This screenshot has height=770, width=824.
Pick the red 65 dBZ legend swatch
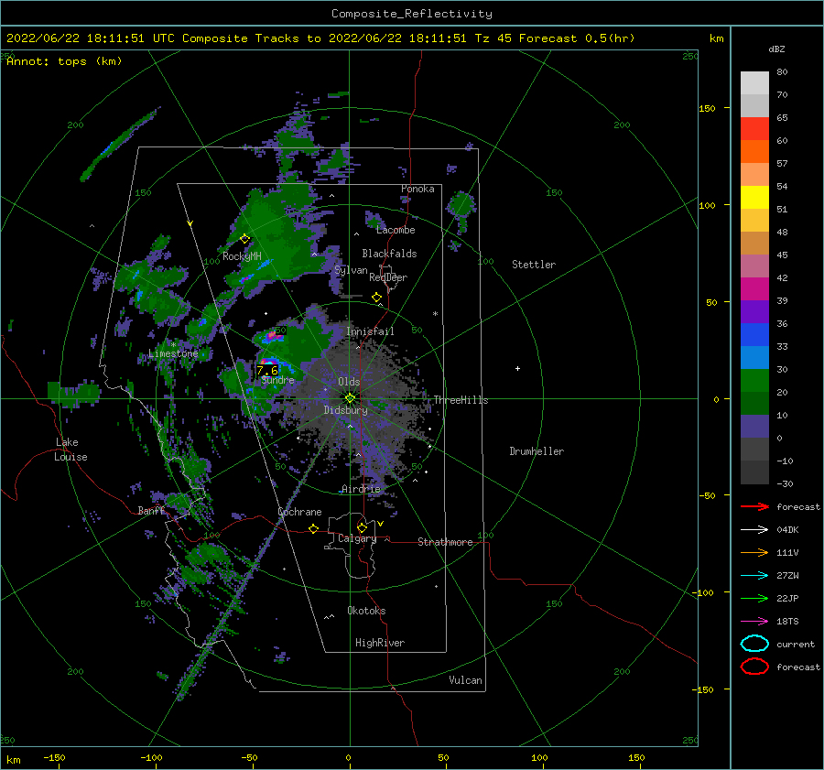[754, 129]
